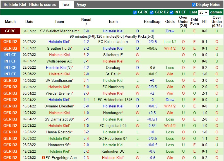Click the Over Under (2.5) column header

coord(184,21)
